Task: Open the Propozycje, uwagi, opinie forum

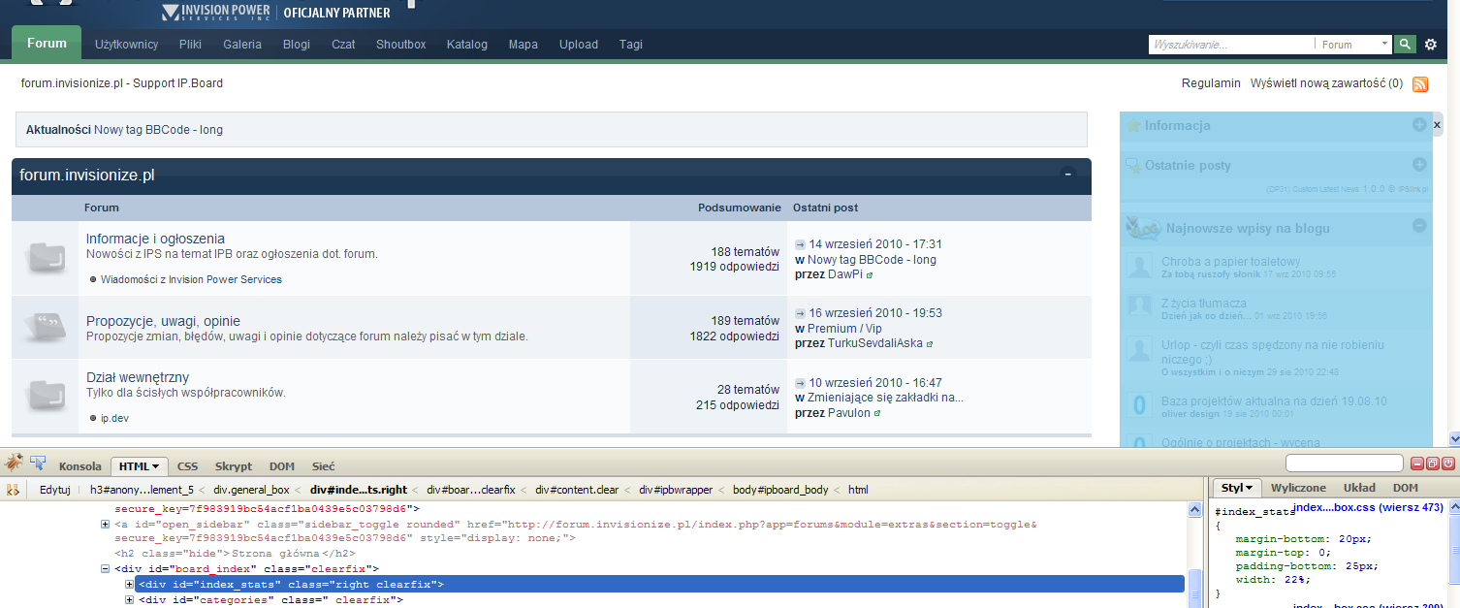Action: coord(163,321)
